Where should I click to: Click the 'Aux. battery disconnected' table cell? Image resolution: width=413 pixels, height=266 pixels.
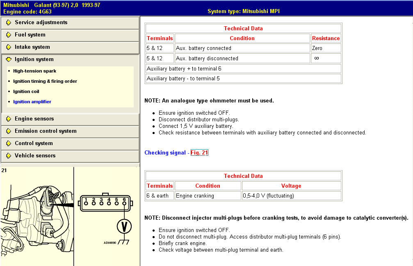pos(242,59)
